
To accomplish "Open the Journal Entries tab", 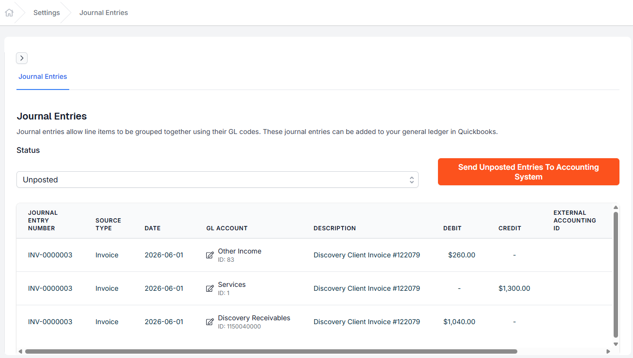I will 43,76.
